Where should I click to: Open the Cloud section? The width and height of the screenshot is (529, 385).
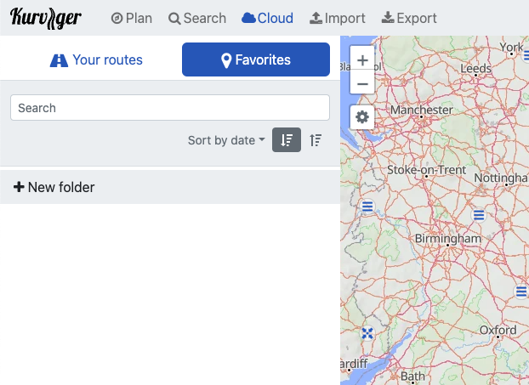coord(267,18)
